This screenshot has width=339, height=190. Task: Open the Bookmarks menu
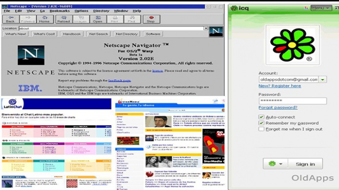60,11
